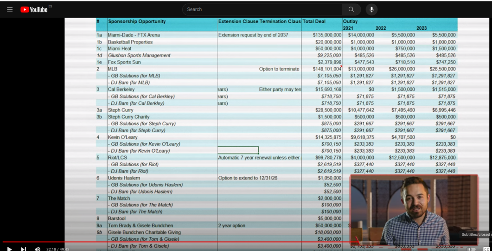Select the highlighted empty cell beside Kevin O'Leary
Image resolution: width=492 pixels, height=251 pixels.
[238, 150]
